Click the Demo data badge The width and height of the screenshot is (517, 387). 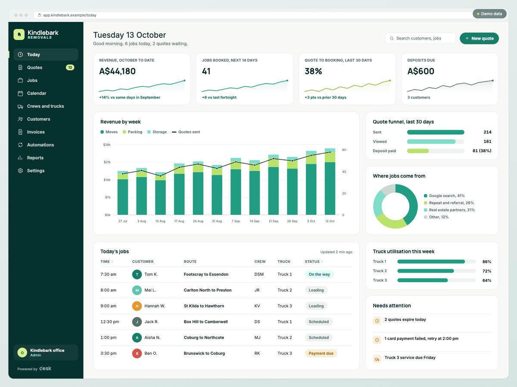tap(489, 14)
